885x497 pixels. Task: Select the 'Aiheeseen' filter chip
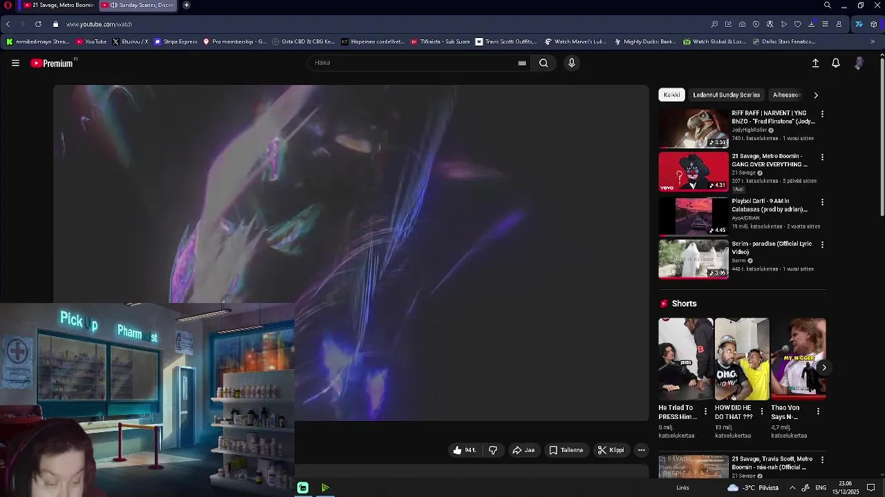click(787, 95)
